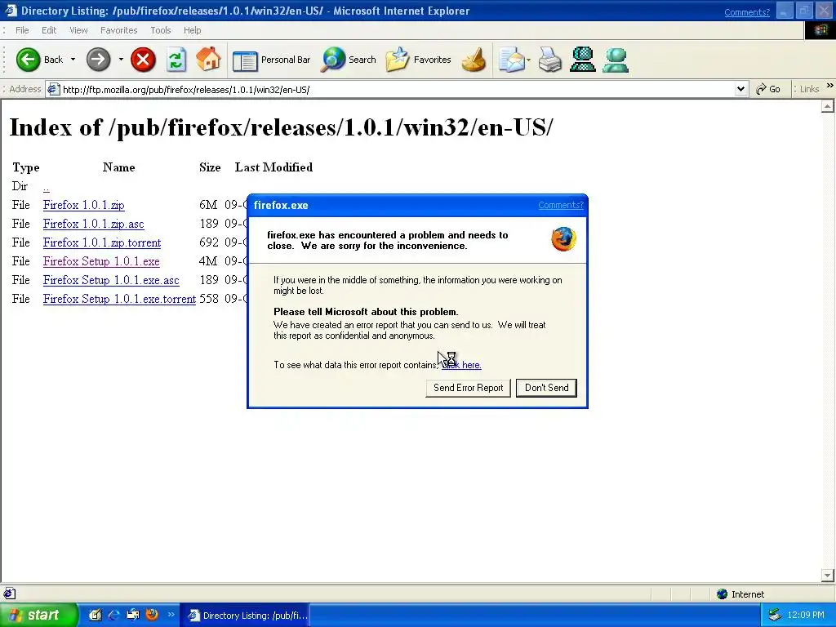
Task: Expand the Address bar dropdown arrow
Action: click(x=740, y=90)
